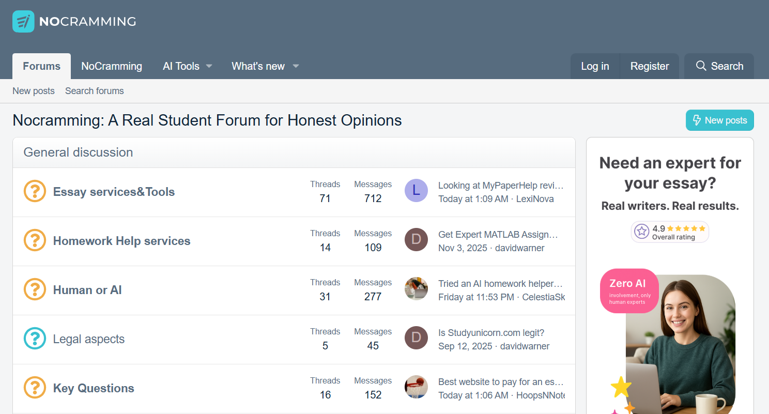Image resolution: width=769 pixels, height=414 pixels.
Task: Open the NoCramming nav tab
Action: [112, 66]
